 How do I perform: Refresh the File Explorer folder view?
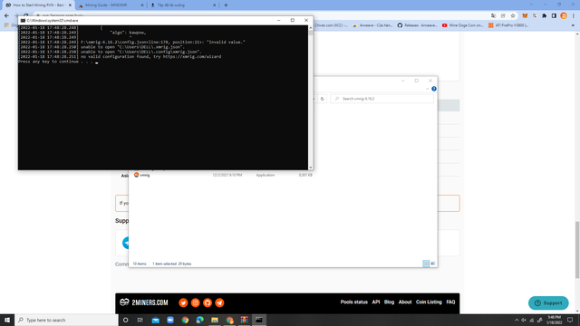(x=323, y=99)
